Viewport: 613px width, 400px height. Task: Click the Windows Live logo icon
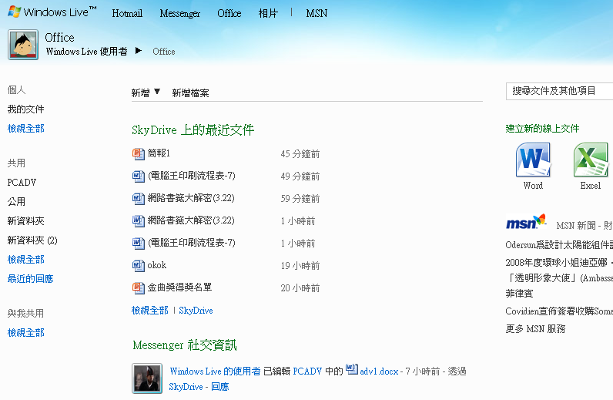15,12
